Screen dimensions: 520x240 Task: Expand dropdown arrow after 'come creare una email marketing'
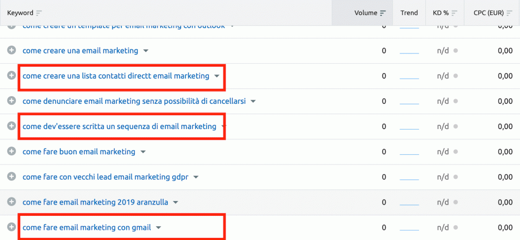click(x=146, y=51)
